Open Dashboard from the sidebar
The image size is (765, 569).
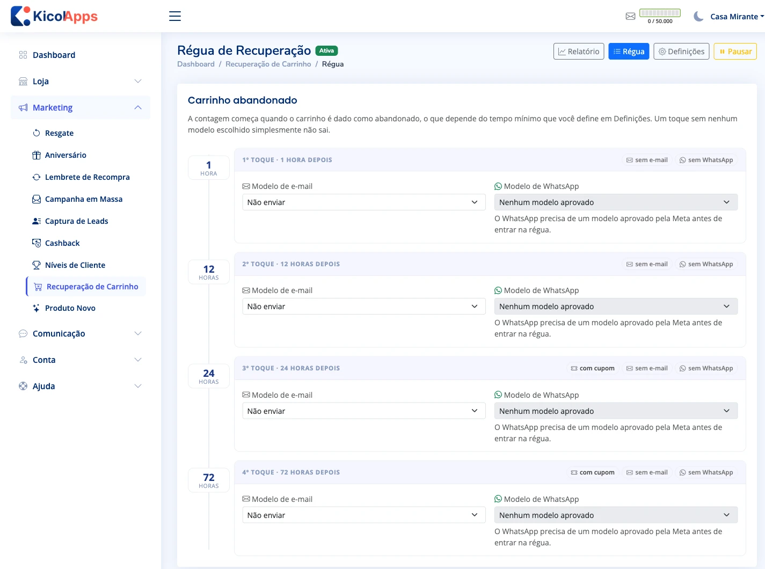(x=81, y=55)
